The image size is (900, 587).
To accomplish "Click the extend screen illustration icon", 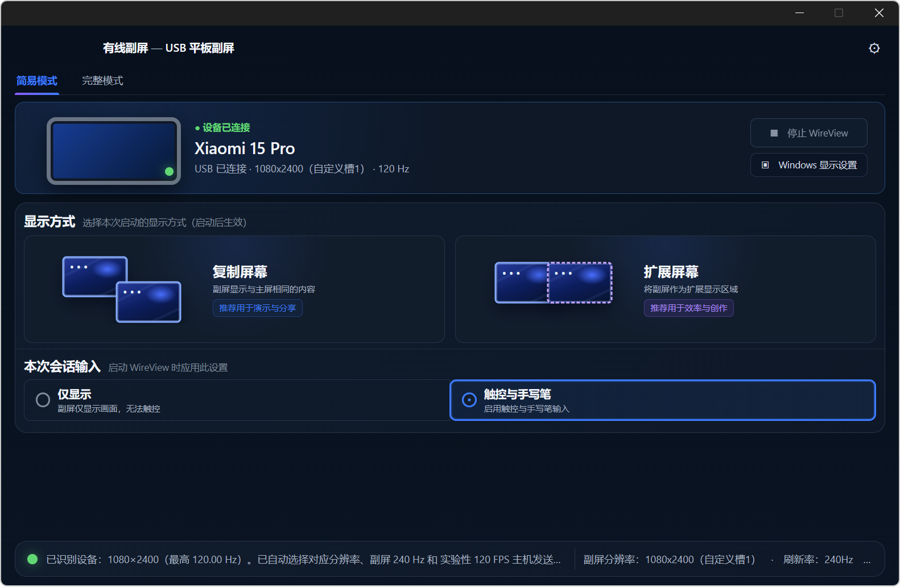I will coord(554,283).
